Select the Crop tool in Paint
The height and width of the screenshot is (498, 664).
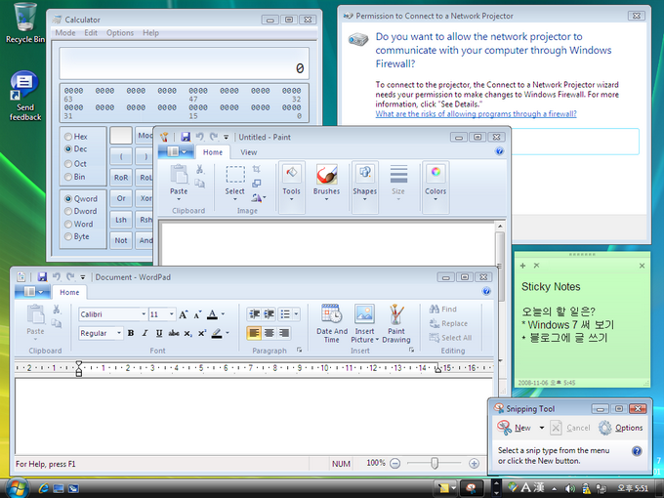click(x=257, y=169)
